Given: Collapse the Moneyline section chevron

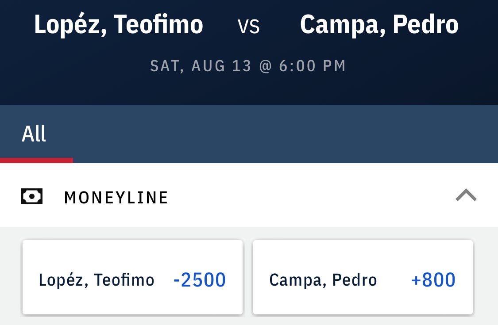Looking at the screenshot, I should (466, 195).
